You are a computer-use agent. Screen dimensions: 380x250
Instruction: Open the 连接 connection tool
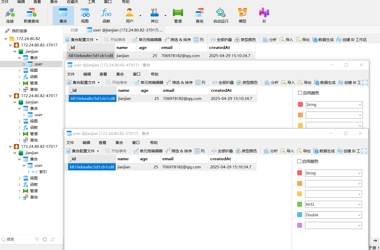(x=10, y=15)
